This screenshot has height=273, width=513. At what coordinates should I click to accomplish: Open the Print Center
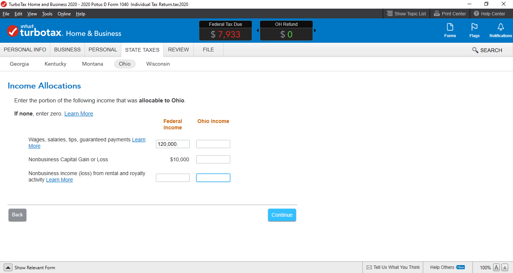click(450, 14)
